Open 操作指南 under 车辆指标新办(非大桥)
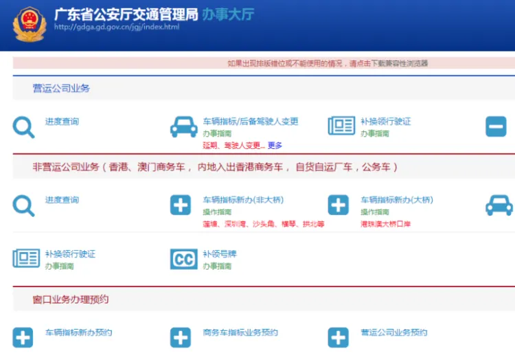Viewport: 515px width, 364px height. 217,212
